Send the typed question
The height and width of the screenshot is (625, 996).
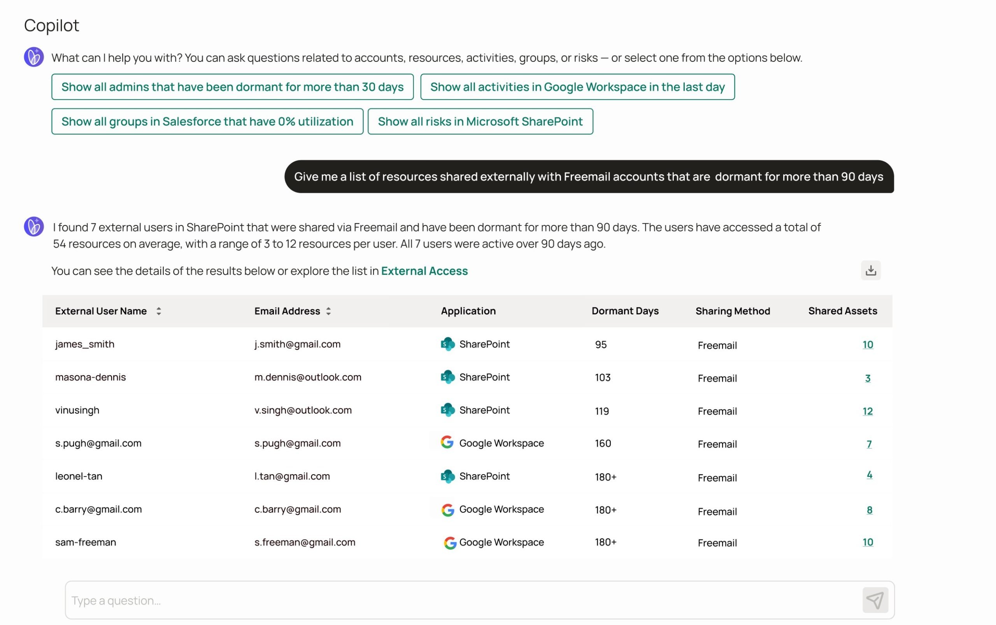point(875,600)
